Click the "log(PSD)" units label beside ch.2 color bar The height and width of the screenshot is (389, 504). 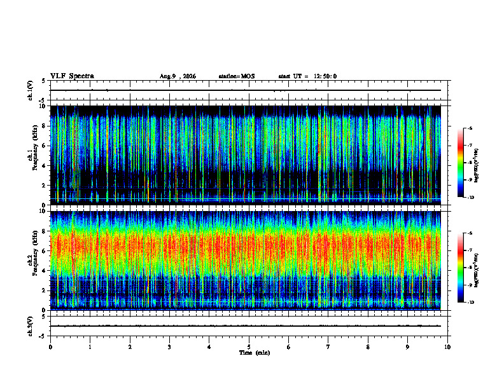click(x=477, y=270)
